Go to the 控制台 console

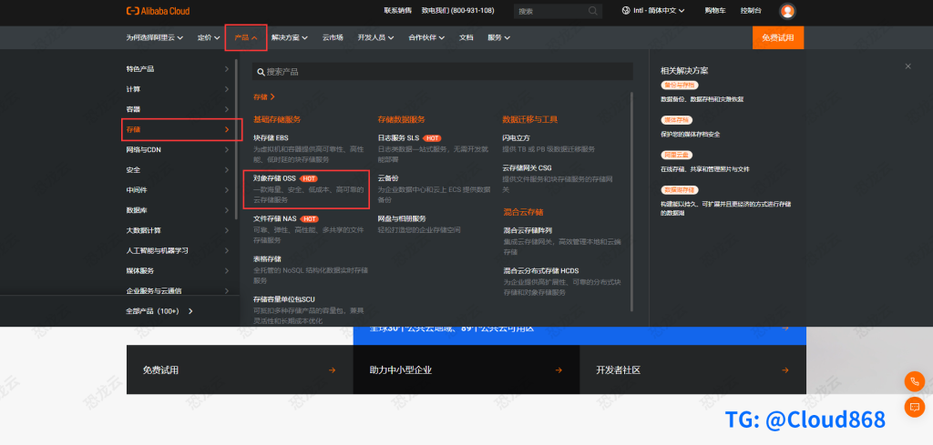pos(751,11)
